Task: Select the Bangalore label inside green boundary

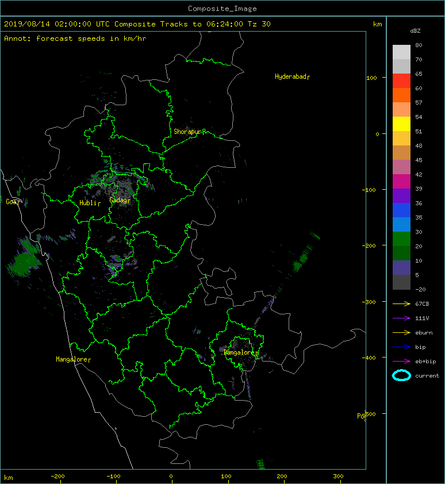Action: pyautogui.click(x=239, y=352)
